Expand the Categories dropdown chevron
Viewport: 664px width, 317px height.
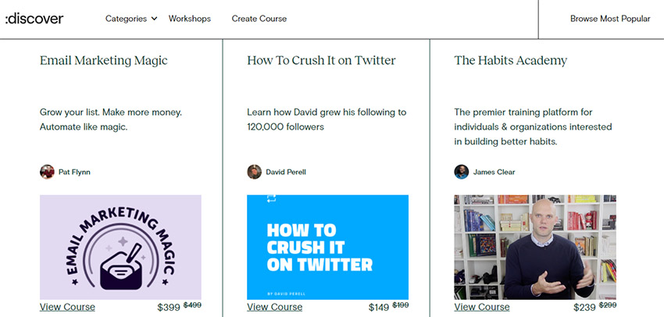[x=154, y=19]
